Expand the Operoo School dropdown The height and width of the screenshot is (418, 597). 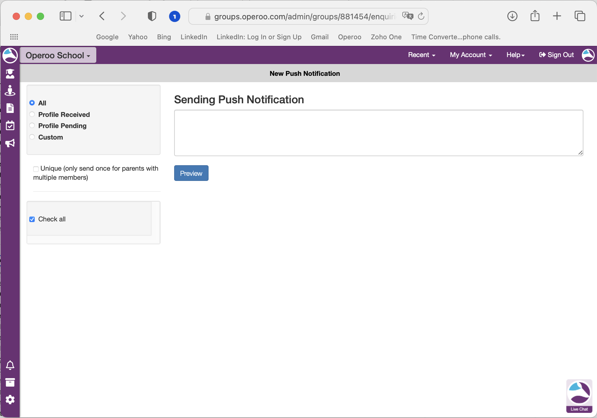[58, 55]
